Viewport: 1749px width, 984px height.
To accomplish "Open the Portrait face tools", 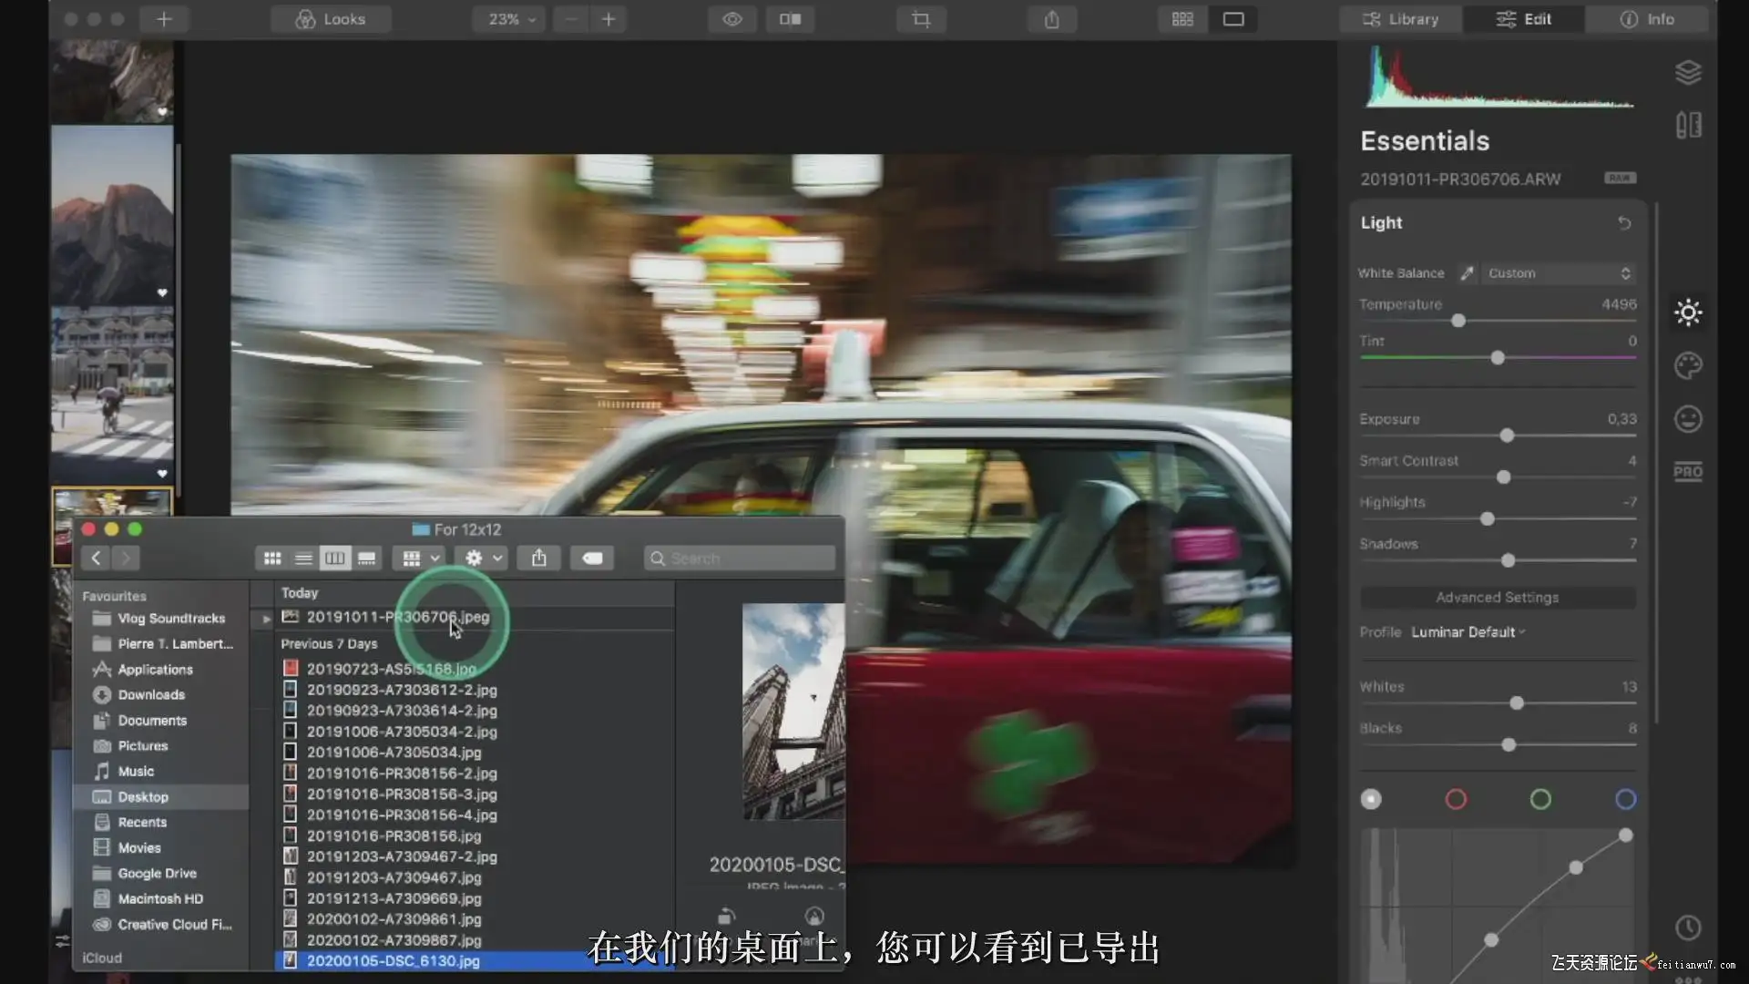I will [x=1688, y=419].
